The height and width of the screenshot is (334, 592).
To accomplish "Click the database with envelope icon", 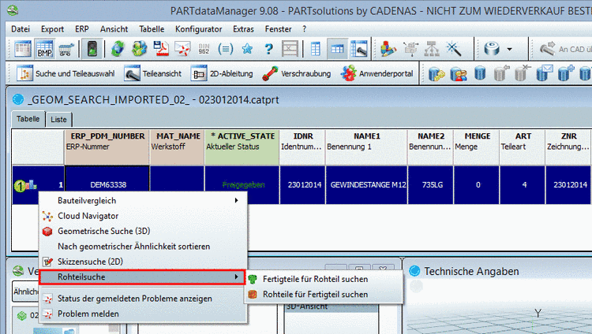I will [x=544, y=73].
